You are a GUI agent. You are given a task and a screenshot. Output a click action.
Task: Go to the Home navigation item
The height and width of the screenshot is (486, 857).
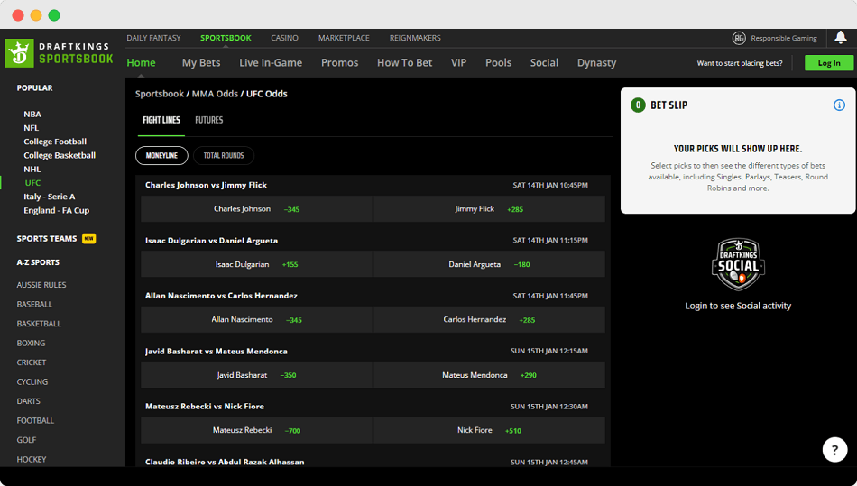141,63
